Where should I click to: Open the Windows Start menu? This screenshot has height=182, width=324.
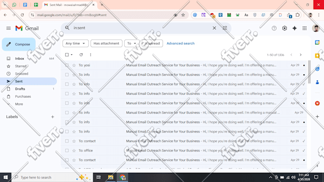click(x=6, y=177)
